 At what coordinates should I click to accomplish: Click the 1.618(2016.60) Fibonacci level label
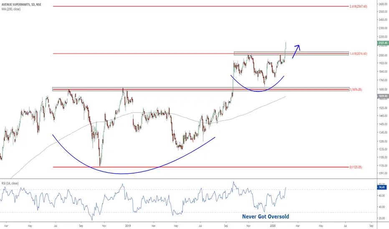pos(358,54)
